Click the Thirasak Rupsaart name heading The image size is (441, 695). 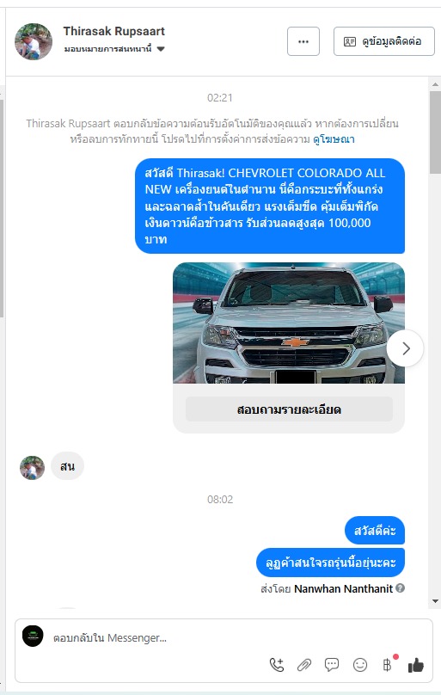coord(113,31)
